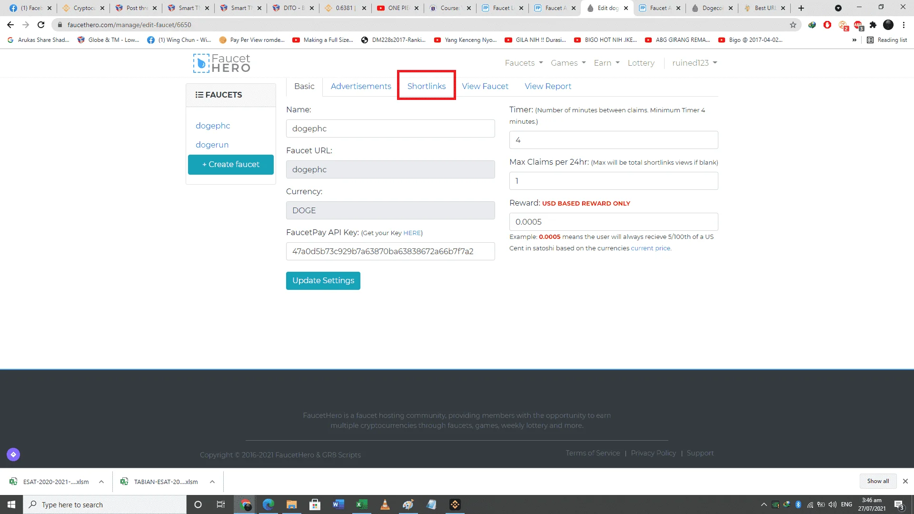Screen dimensions: 914x514
Task: Open Binance app from taskbar
Action: point(455,504)
